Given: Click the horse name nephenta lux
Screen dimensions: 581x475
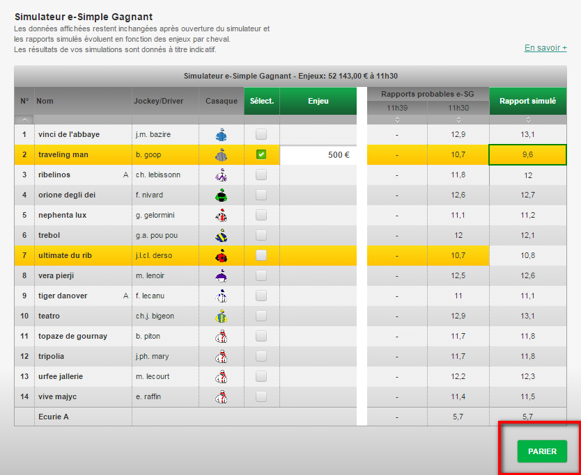Looking at the screenshot, I should coord(62,215).
